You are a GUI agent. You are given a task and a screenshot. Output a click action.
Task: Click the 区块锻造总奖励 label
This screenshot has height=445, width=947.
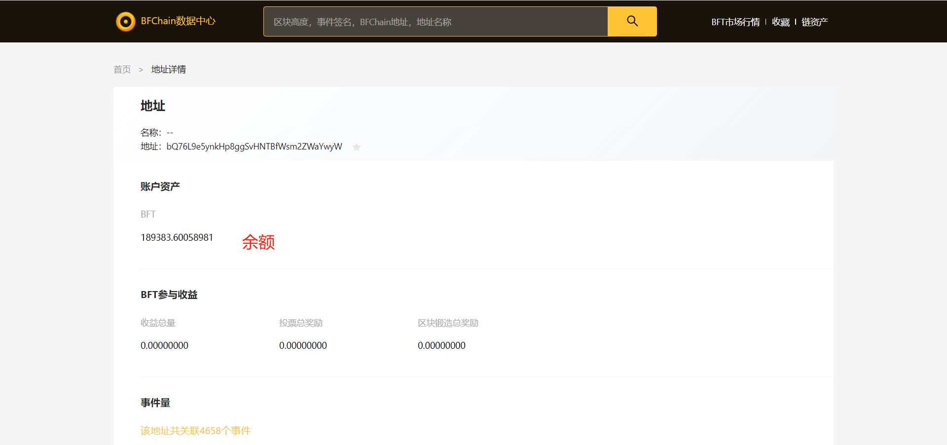448,323
